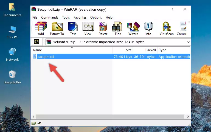
Task: Launch the Wizard tool
Action: click(x=133, y=28)
